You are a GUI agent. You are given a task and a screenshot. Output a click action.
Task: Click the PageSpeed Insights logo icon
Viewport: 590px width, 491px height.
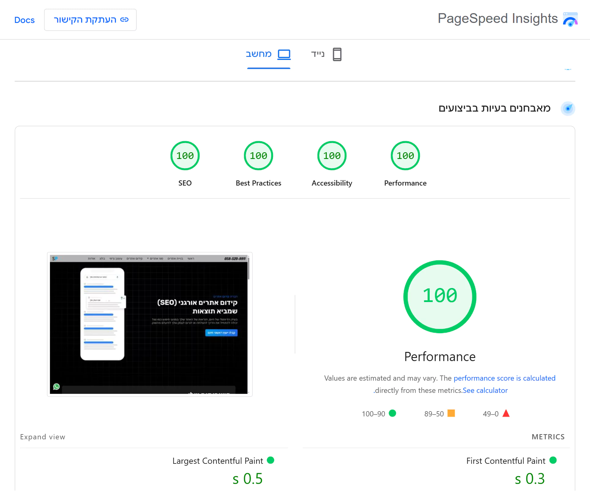570,19
